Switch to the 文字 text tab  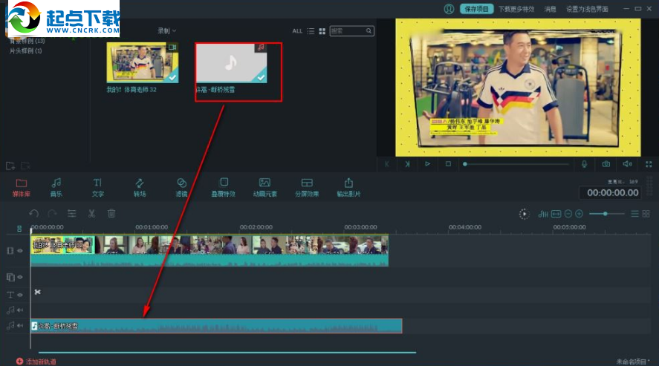pos(98,186)
